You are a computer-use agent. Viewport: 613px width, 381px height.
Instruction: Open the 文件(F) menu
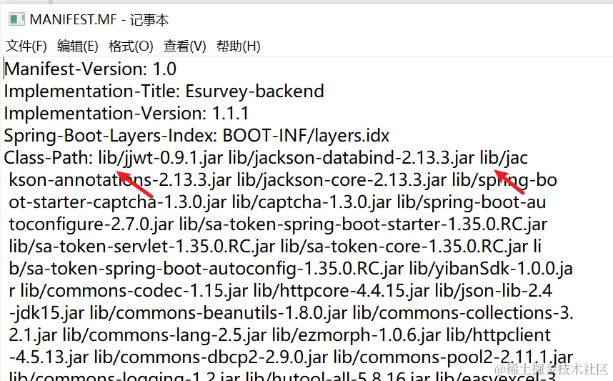point(26,46)
